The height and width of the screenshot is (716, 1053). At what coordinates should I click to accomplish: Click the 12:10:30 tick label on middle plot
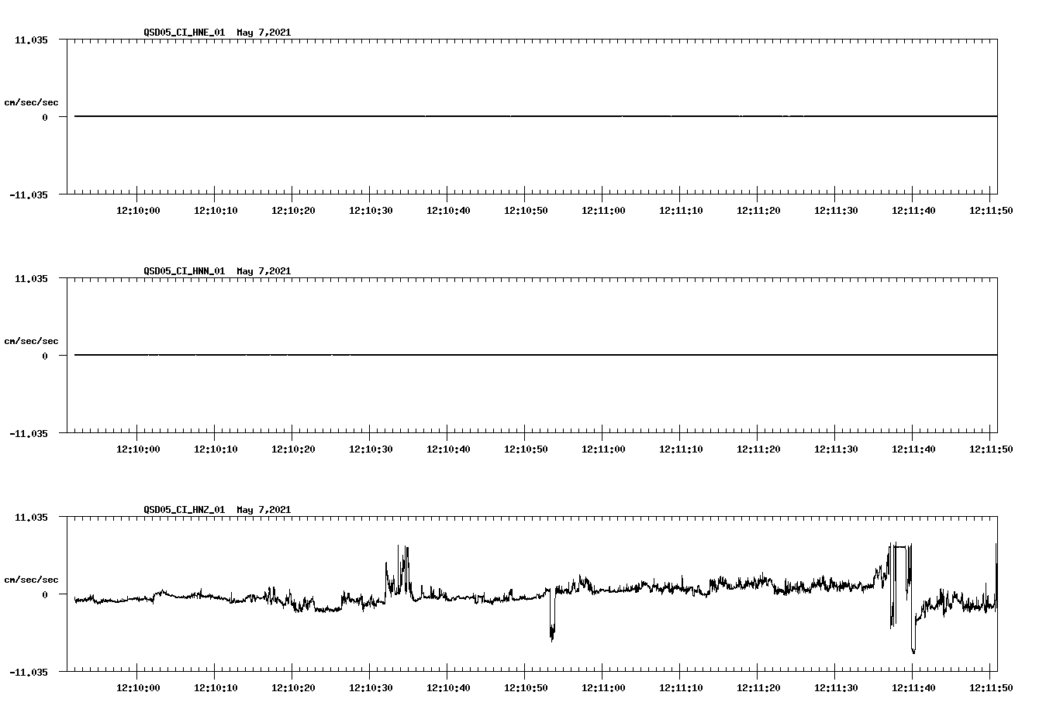371,448
